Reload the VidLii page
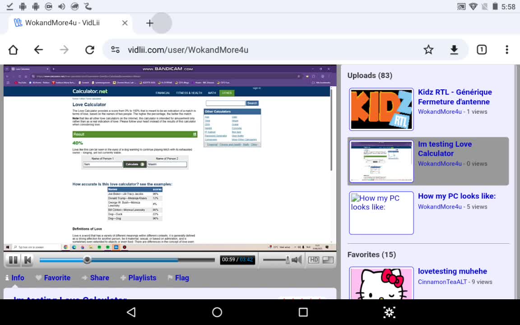 point(89,50)
